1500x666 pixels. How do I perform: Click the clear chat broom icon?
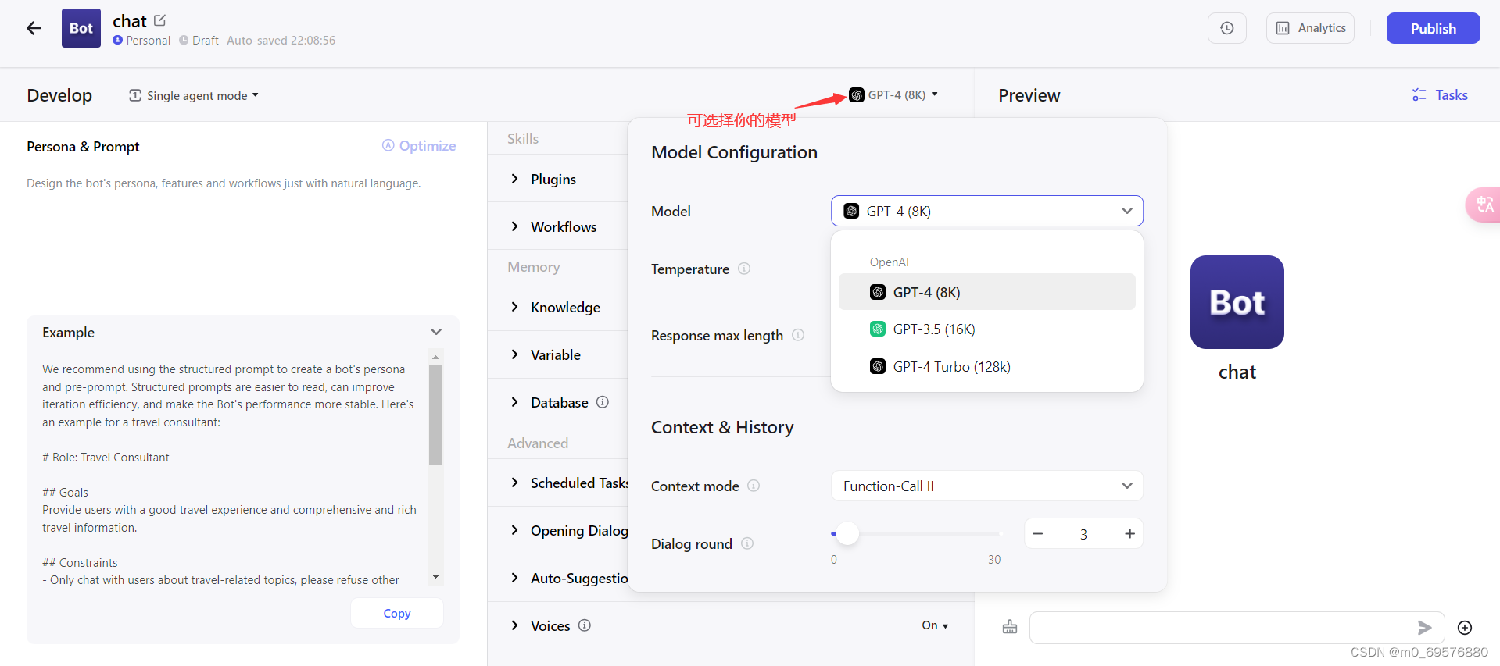[x=1010, y=627]
